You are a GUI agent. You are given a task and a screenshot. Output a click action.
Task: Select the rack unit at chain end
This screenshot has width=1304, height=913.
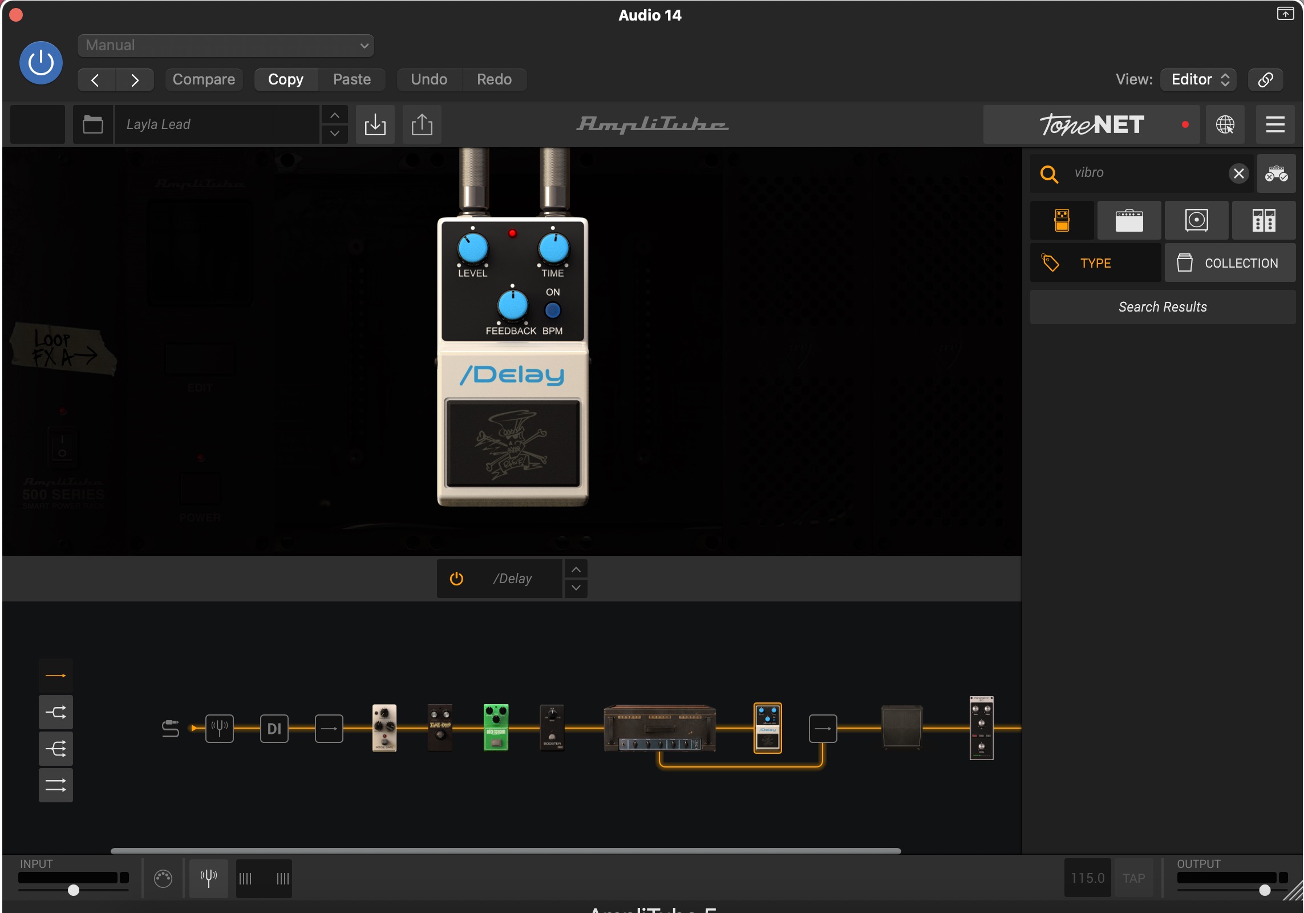pyautogui.click(x=982, y=728)
